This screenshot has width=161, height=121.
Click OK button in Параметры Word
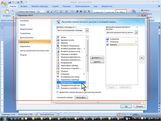point(126,107)
